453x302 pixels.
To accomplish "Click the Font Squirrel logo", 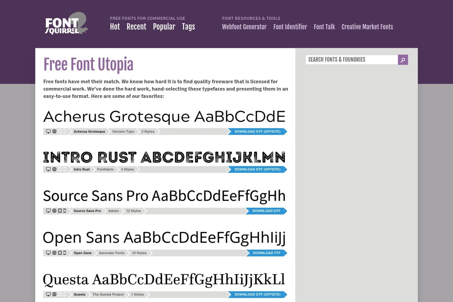I will [x=66, y=23].
